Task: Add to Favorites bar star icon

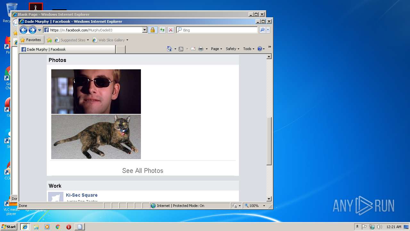Action: (x=49, y=40)
